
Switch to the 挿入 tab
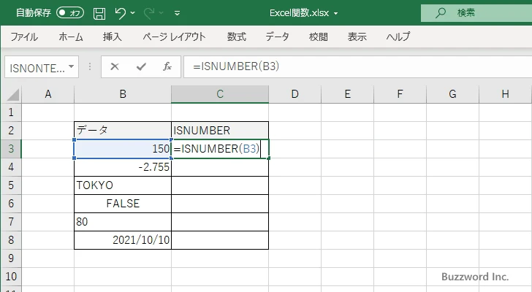113,36
